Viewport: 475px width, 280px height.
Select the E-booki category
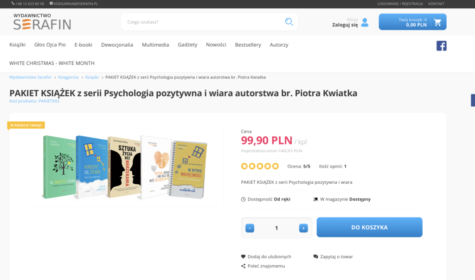83,45
